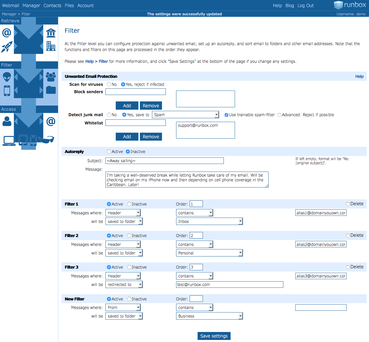This screenshot has width=369, height=342.
Task: Open the folder icon in the Filter sidebar
Action: pyautogui.click(x=51, y=90)
